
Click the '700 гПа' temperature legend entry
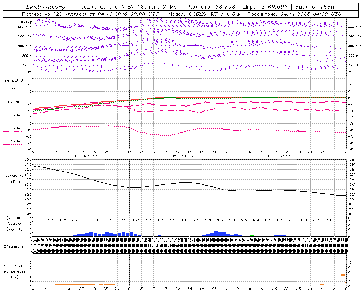coord(13,128)
